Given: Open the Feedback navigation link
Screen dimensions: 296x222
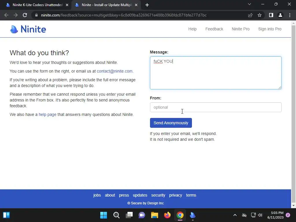Looking at the screenshot, I should click(214, 29).
